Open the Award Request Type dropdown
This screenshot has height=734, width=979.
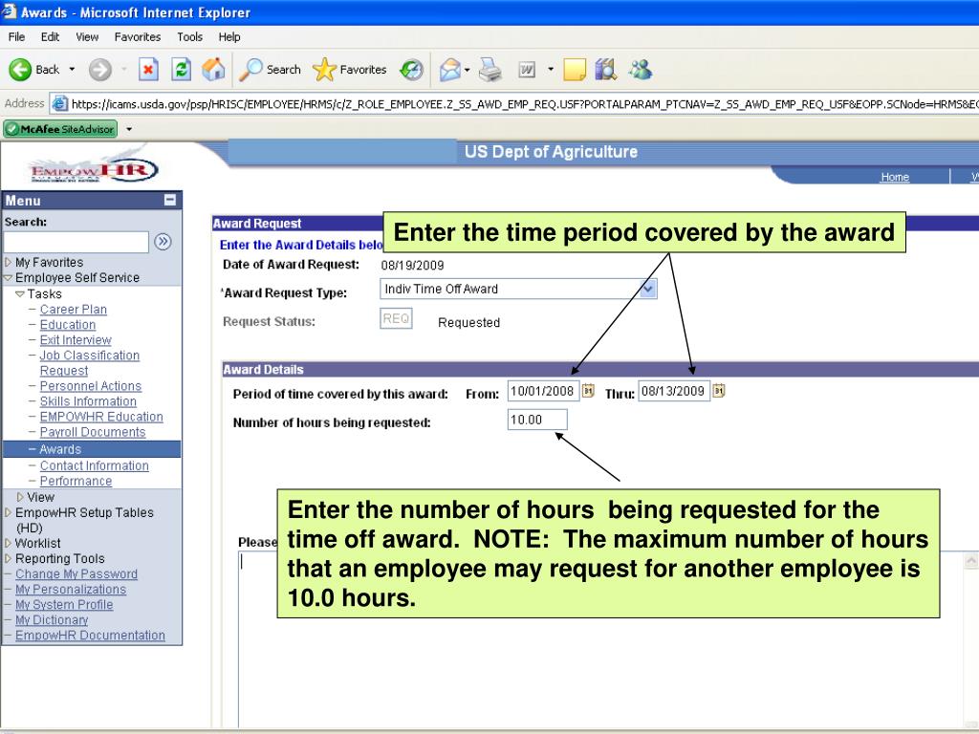[x=648, y=288]
